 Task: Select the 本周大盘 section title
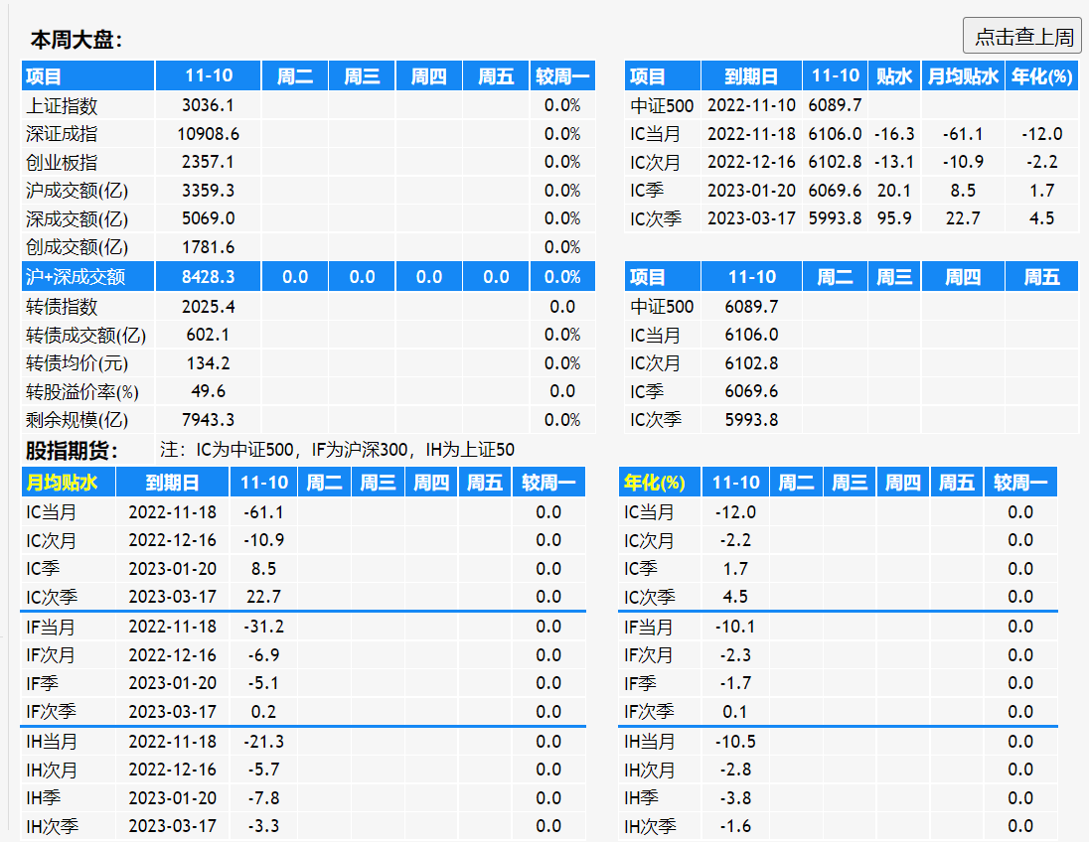point(77,40)
